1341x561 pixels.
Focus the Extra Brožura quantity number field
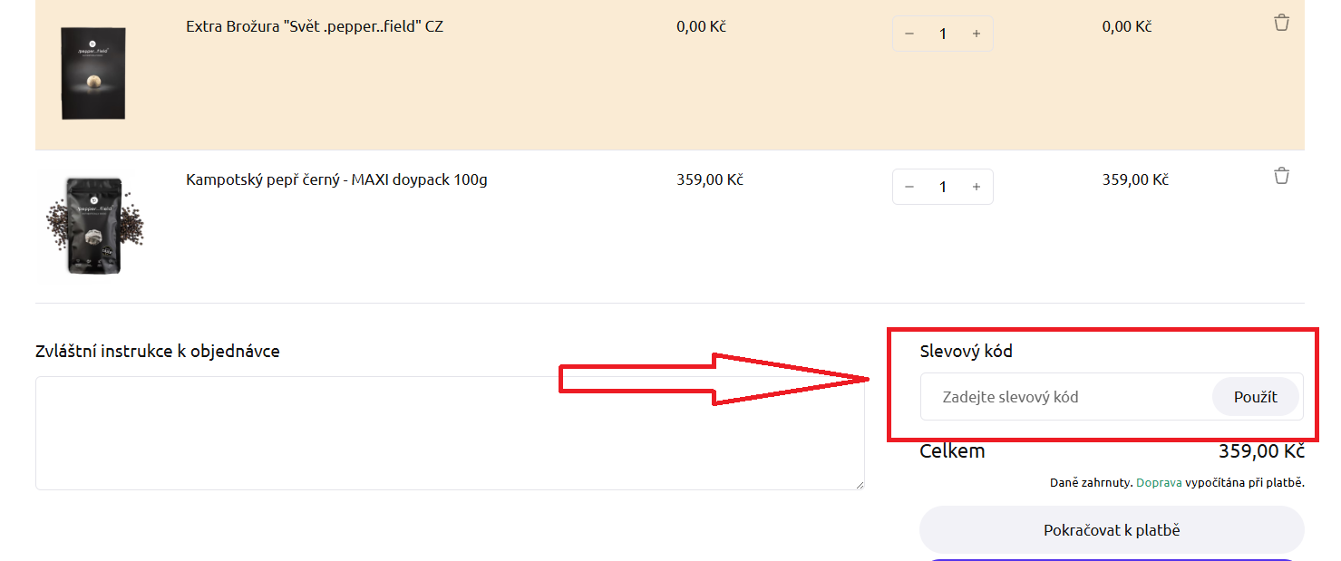(x=943, y=34)
